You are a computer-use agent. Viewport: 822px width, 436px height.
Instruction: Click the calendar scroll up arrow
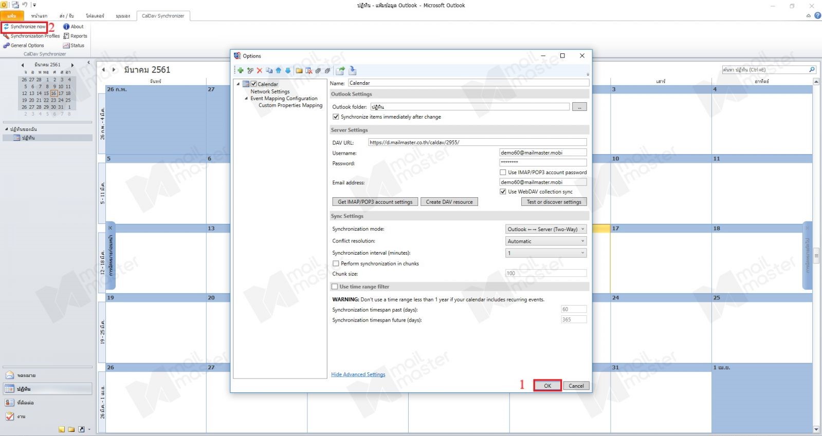click(x=816, y=81)
